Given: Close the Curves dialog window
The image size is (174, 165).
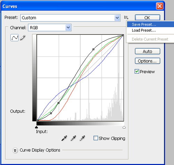Looking at the screenshot, I should (159, 6).
